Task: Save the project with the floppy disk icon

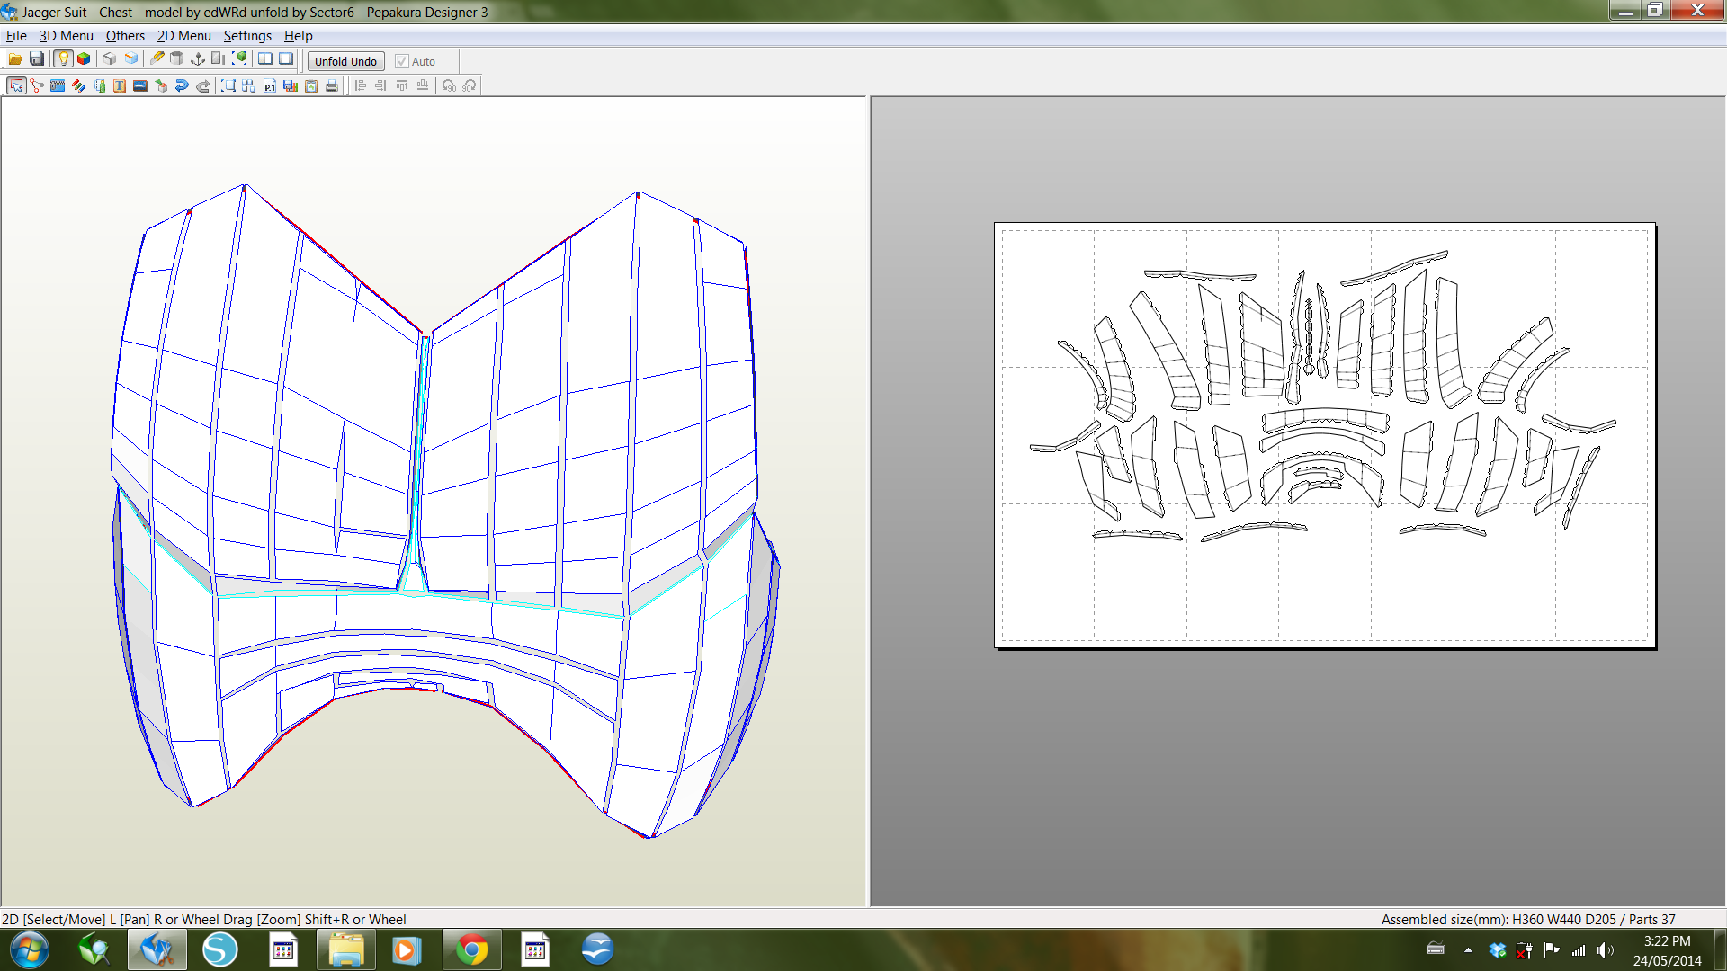Action: click(37, 59)
